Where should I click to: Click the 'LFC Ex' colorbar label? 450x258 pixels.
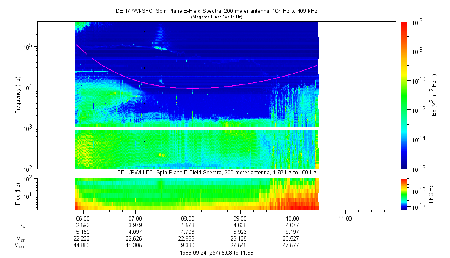tap(431, 194)
